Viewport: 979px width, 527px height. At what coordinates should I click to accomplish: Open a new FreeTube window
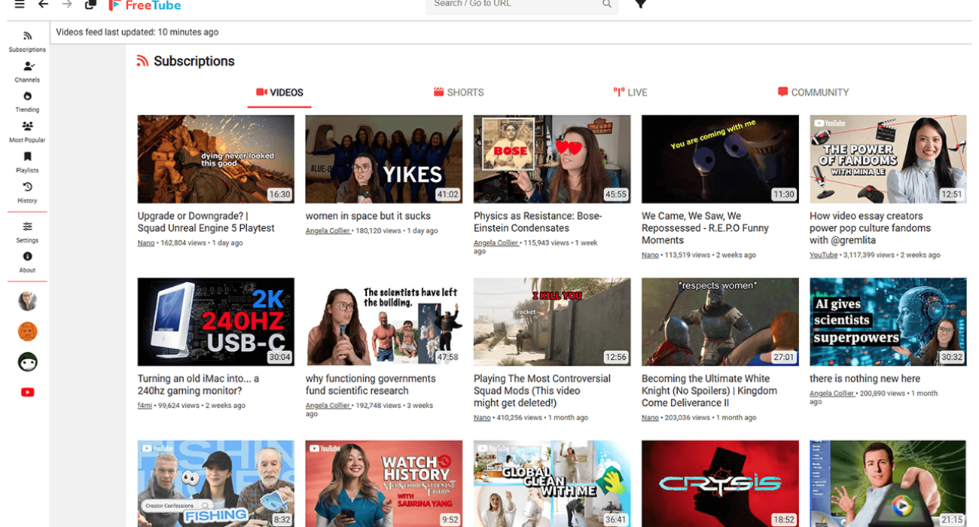point(90,5)
